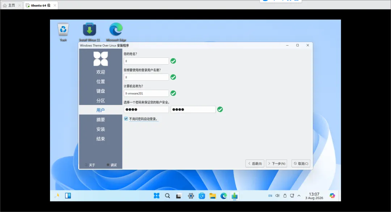Select 安装 step in installer sidebar
The image size is (391, 212).
(x=101, y=129)
